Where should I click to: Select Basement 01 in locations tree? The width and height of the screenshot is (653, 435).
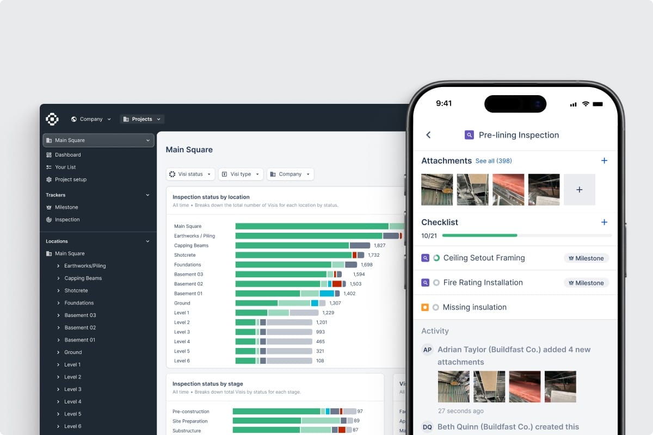(x=80, y=340)
